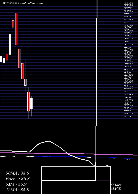
Task: Click the 52 price axis label
Action: point(126,22)
